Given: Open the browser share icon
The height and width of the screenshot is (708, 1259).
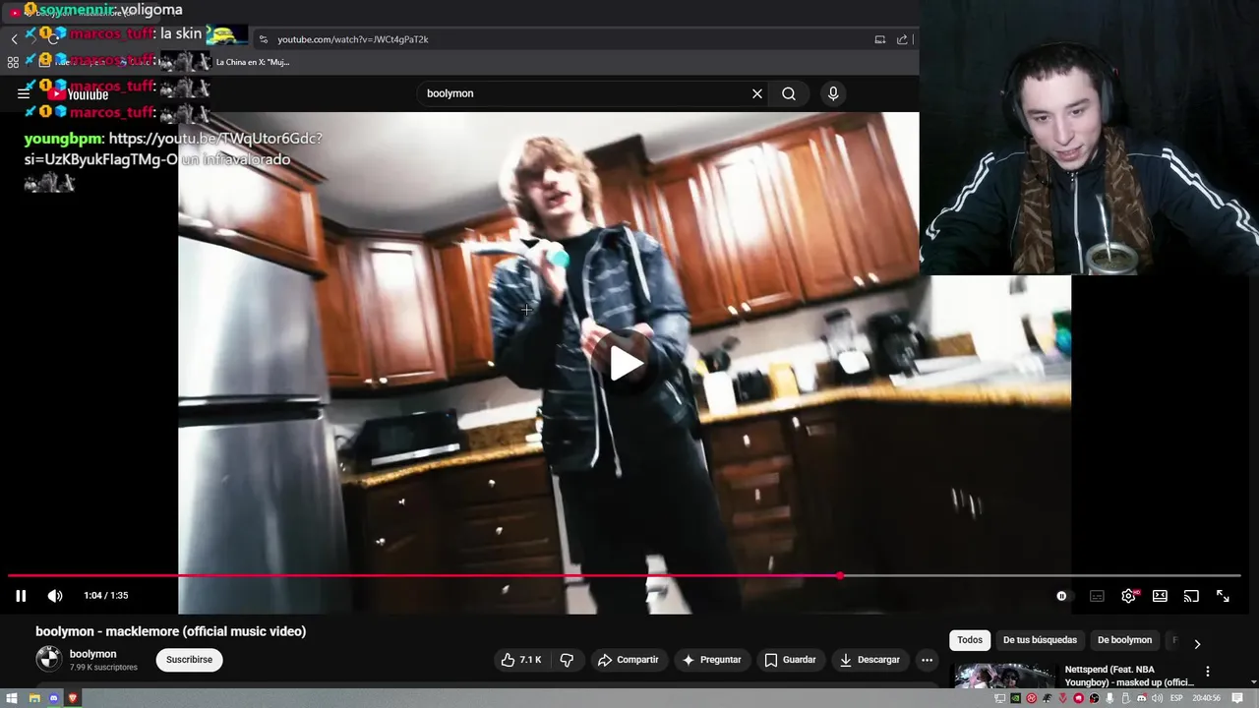Looking at the screenshot, I should [902, 39].
